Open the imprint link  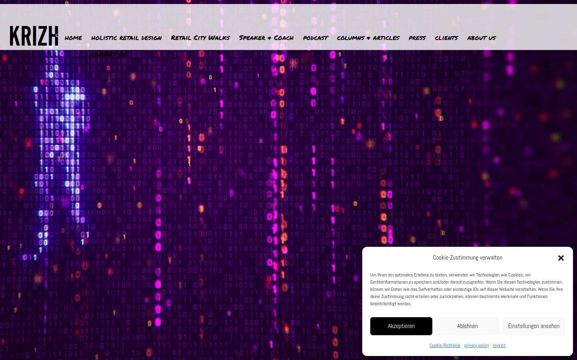pos(499,345)
